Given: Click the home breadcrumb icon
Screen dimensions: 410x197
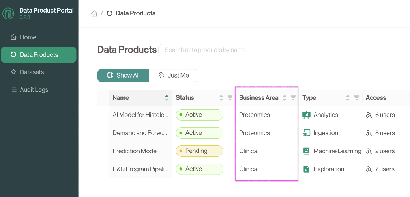Looking at the screenshot, I should click(94, 13).
